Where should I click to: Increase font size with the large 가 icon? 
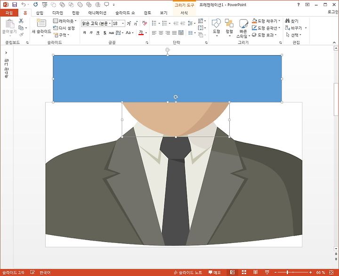point(129,23)
